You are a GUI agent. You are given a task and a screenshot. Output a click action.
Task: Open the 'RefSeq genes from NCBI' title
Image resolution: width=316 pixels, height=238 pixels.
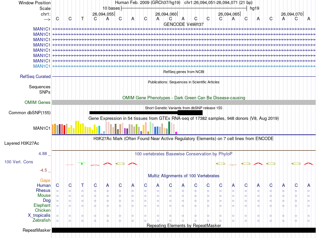click(184, 72)
